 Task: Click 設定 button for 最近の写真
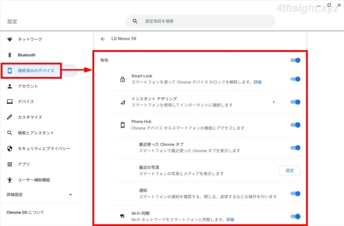[x=290, y=171]
